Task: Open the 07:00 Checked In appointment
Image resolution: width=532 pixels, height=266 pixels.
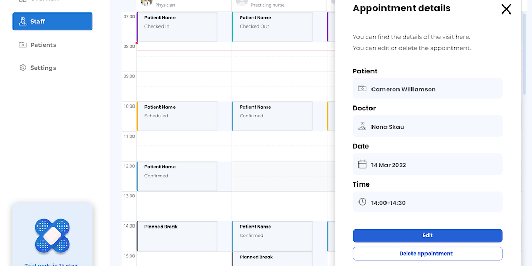Action: [x=177, y=26]
